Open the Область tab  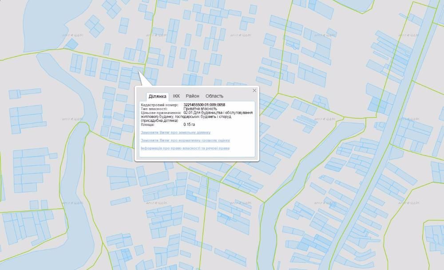click(x=214, y=96)
